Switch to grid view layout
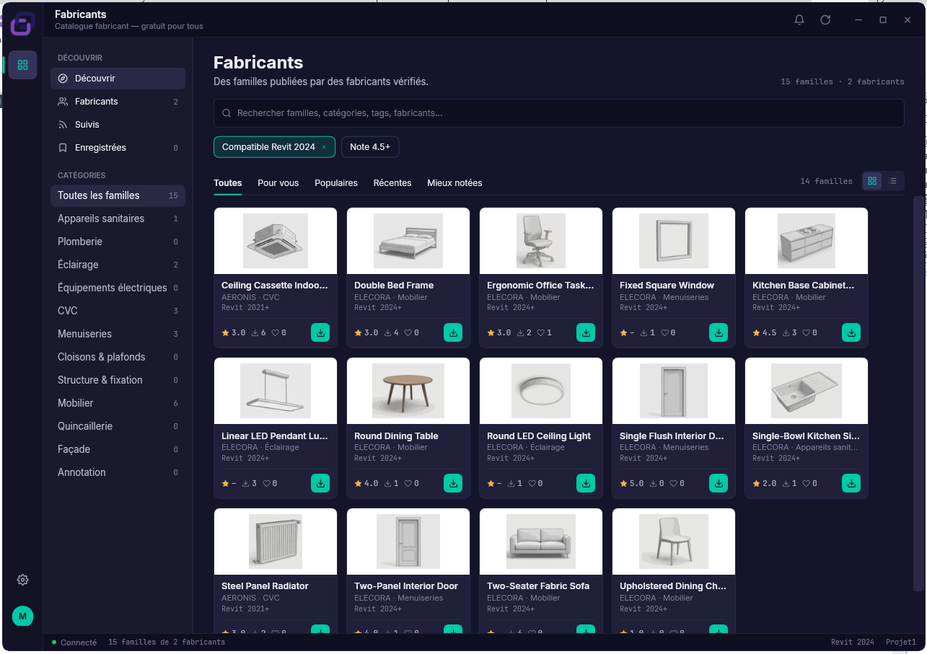This screenshot has width=927, height=654. tap(872, 181)
